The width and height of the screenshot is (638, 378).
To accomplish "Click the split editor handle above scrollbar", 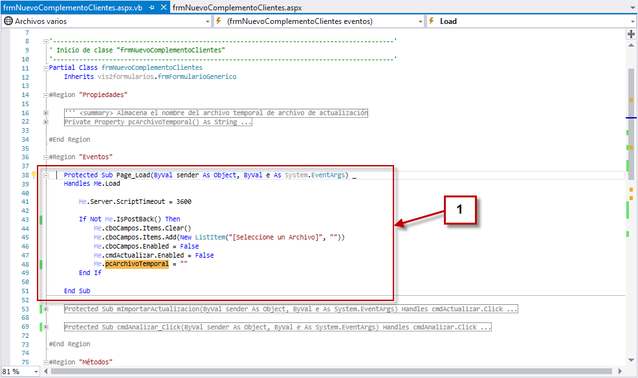I will (x=631, y=34).
